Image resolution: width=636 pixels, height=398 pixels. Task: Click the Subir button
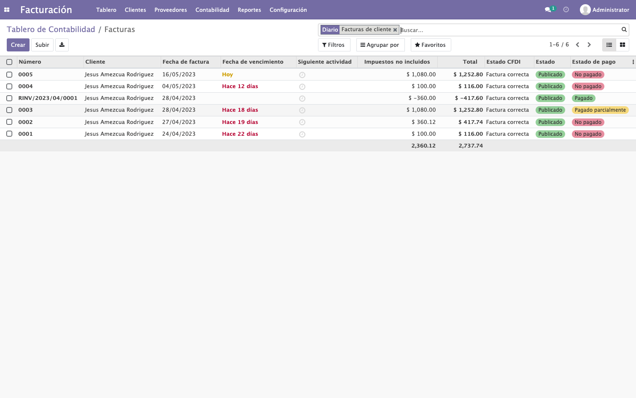[42, 45]
